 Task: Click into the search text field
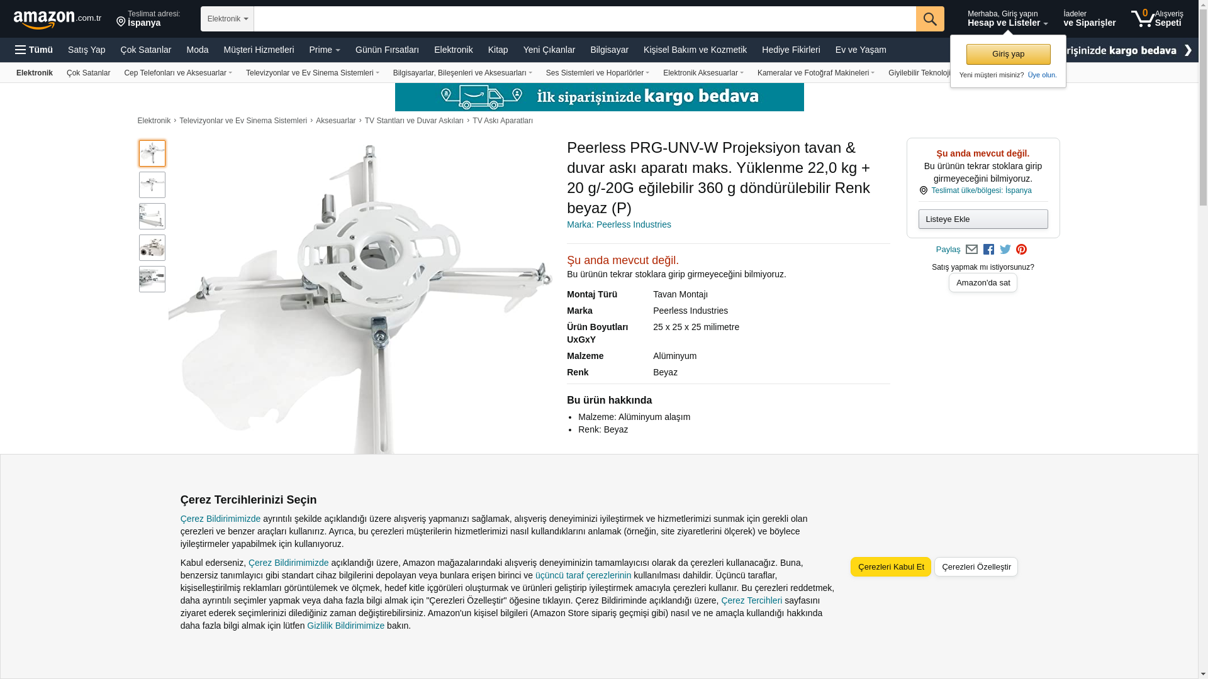click(x=584, y=19)
